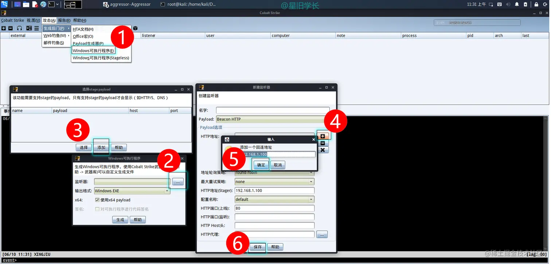This screenshot has width=551, height=265.
Task: Choose the HTA文档(H) menu entry
Action: click(101, 29)
